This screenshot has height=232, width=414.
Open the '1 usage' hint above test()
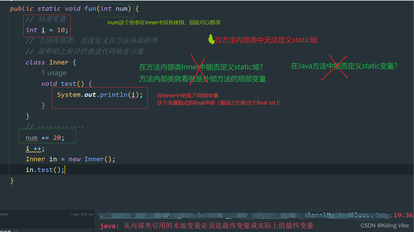click(x=54, y=73)
